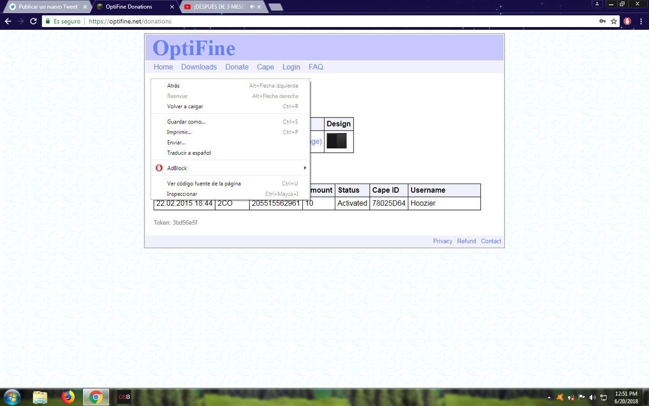This screenshot has width=649, height=406.
Task: Click the saved password key icon
Action: [x=602, y=21]
